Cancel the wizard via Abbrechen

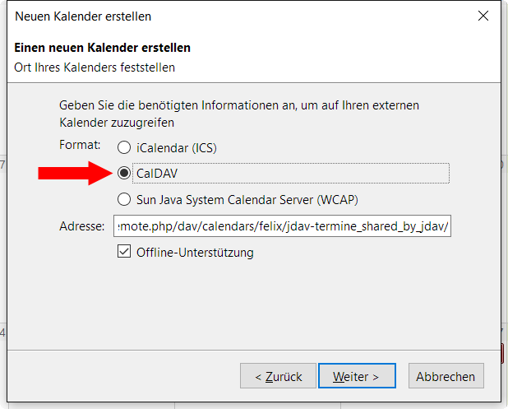446,376
